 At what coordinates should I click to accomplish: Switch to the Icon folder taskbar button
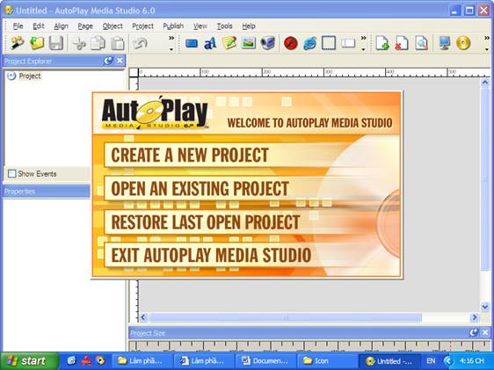[x=326, y=361]
